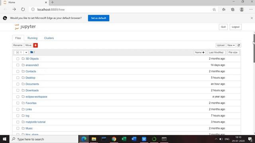Open the matplotlib tutorial folder
The image size is (255, 143).
35,122
